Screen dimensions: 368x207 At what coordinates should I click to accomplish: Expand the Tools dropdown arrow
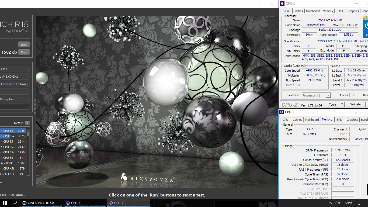[x=342, y=104]
